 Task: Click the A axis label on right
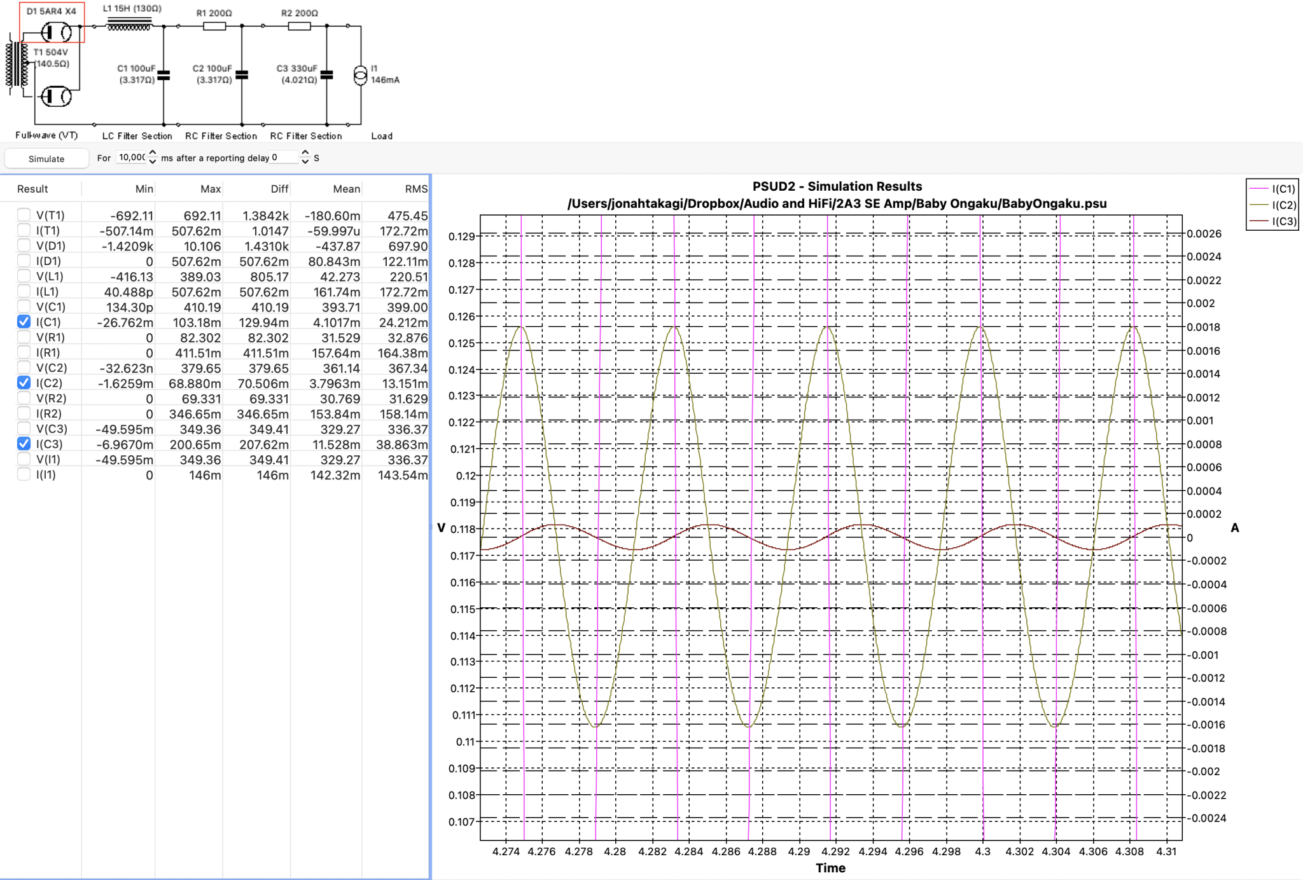coord(1235,528)
